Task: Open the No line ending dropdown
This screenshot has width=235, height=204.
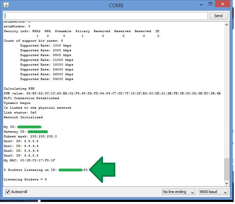Action: [x=179, y=192]
